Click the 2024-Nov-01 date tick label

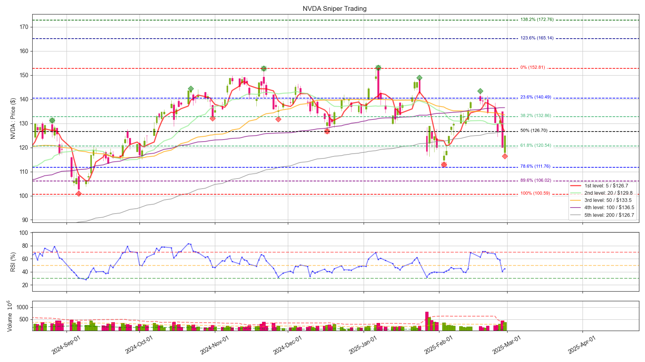click(214, 345)
